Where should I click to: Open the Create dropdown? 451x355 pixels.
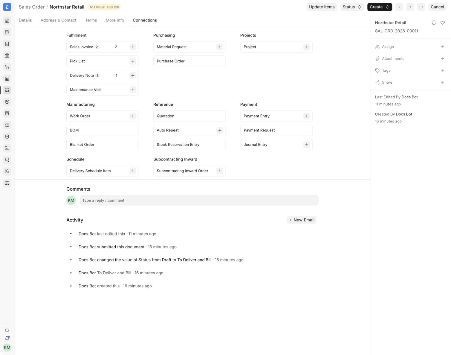pos(379,7)
